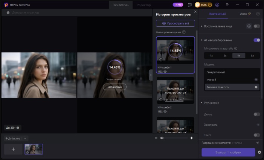Open help for Умные рекомендации

184,32
